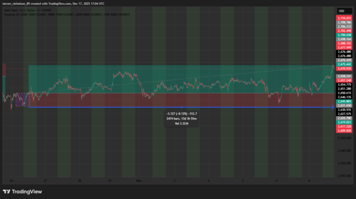Click the 2,540.000 price axis tick
356x199 pixels.
(344, 151)
